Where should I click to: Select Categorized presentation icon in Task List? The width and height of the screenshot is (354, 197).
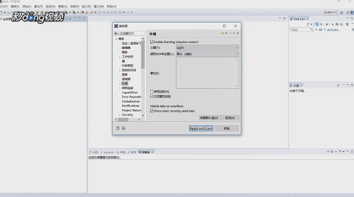[317, 24]
